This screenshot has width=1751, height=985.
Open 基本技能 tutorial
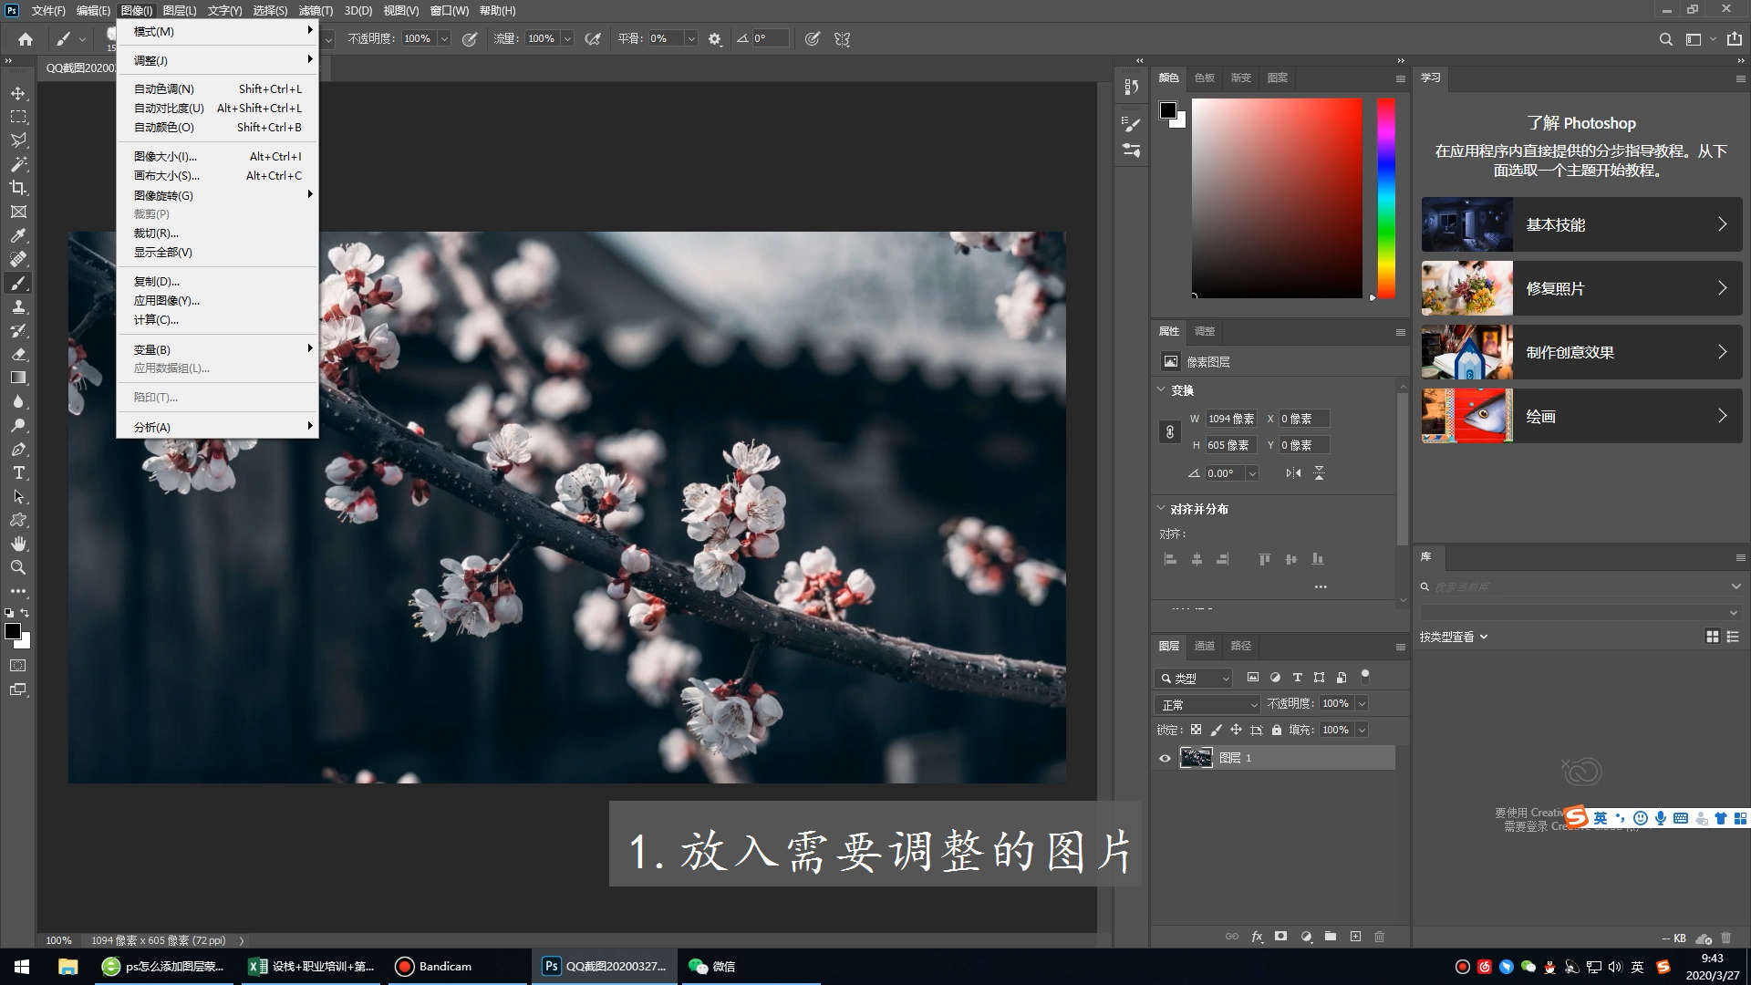click(1581, 224)
